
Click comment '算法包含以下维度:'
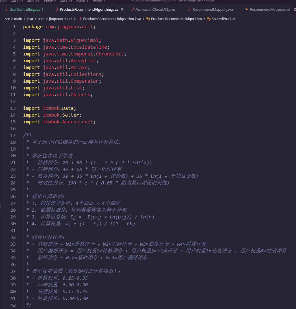click(x=53, y=156)
